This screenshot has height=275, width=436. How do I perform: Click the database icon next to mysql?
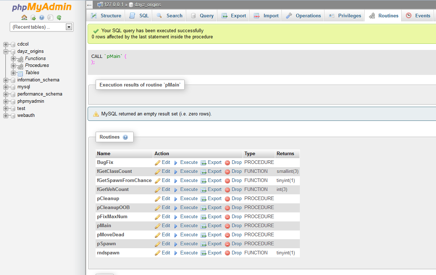point(13,87)
